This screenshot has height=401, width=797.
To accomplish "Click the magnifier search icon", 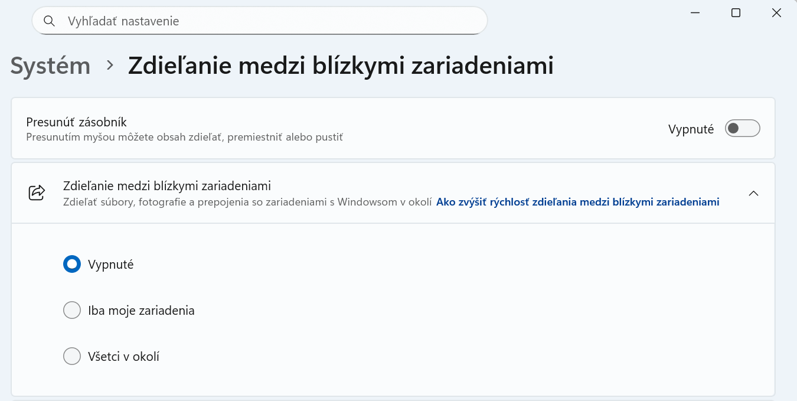I will 50,21.
